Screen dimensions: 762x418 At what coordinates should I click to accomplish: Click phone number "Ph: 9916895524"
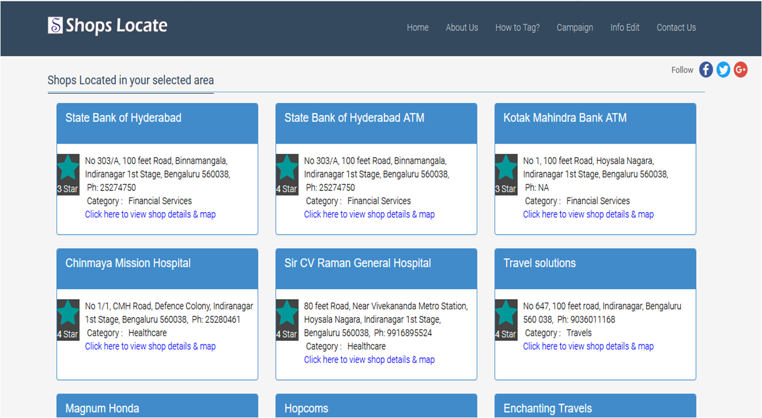pos(403,333)
